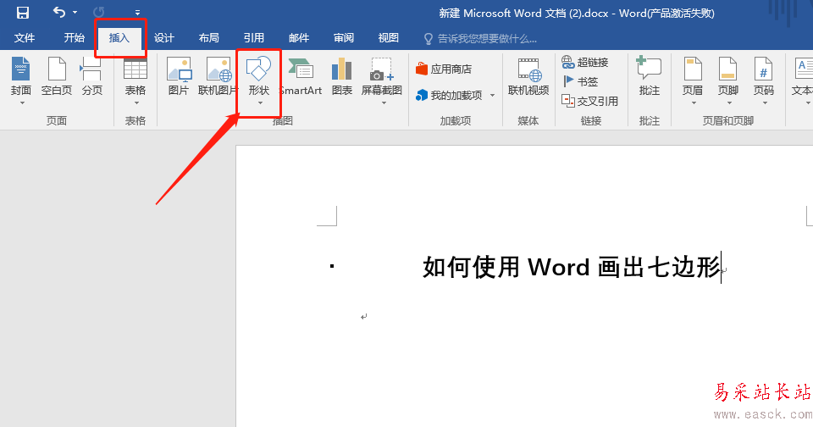Open Customize Quick Access Toolbar dropdown
This screenshot has width=813, height=427.
(137, 13)
